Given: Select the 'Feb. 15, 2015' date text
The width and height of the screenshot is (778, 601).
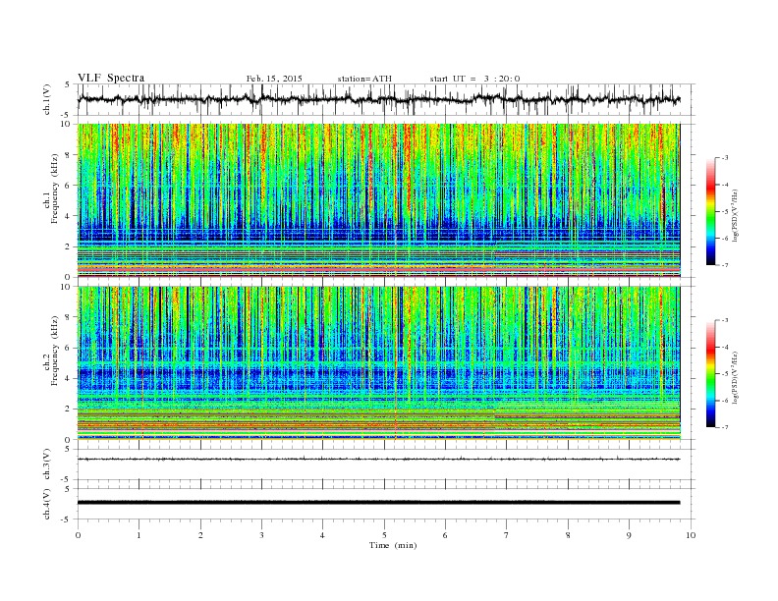Looking at the screenshot, I should pyautogui.click(x=274, y=79).
